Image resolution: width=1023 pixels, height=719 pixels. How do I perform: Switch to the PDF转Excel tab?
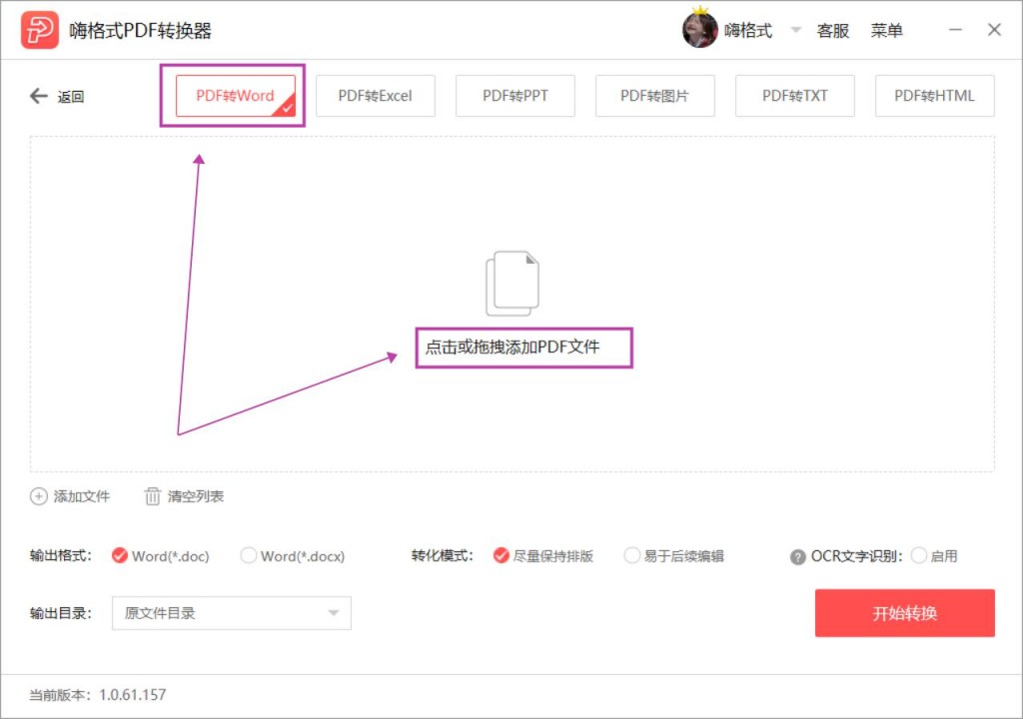[x=376, y=96]
